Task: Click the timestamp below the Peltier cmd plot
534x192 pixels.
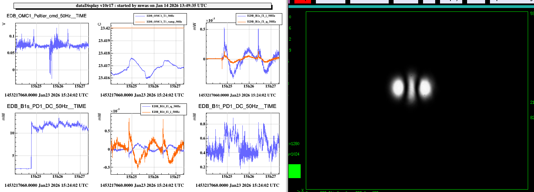Action: pos(47,95)
